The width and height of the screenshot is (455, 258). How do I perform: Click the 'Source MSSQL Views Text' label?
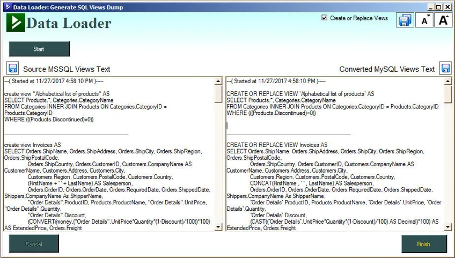67,69
